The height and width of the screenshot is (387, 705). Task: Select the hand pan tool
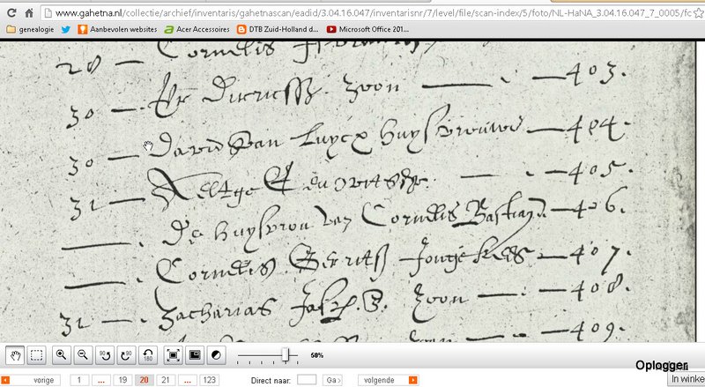(15, 355)
